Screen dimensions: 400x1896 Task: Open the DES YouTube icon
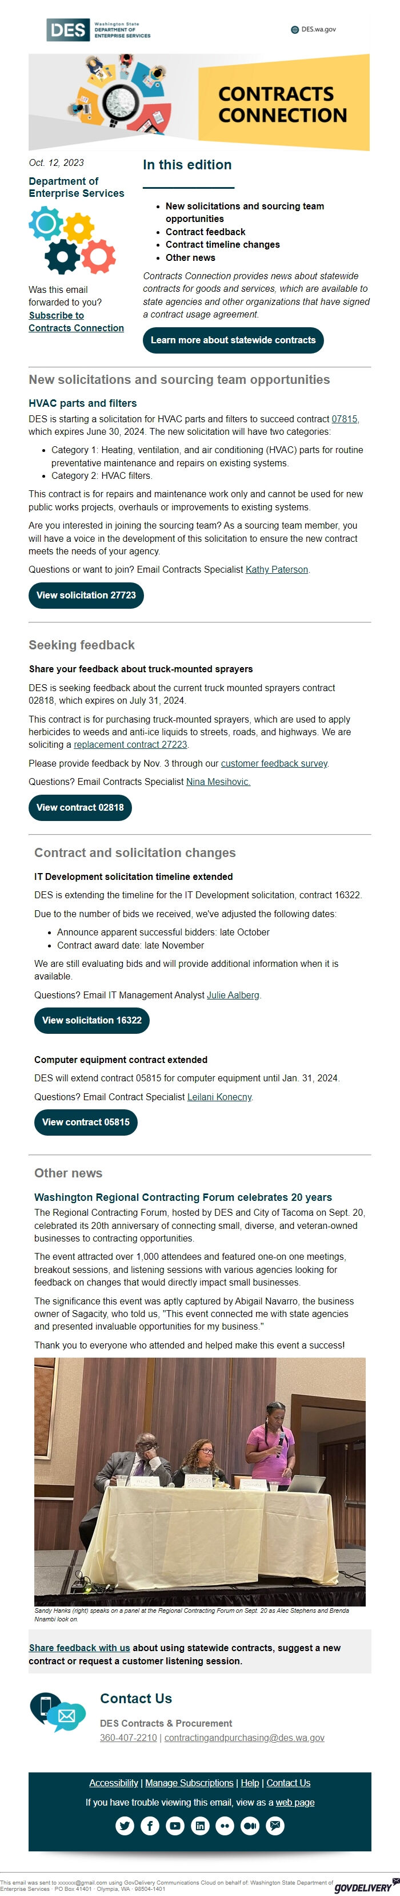coord(175,1825)
